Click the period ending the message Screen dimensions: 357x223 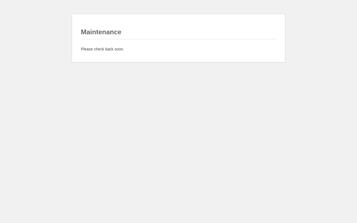124,50
